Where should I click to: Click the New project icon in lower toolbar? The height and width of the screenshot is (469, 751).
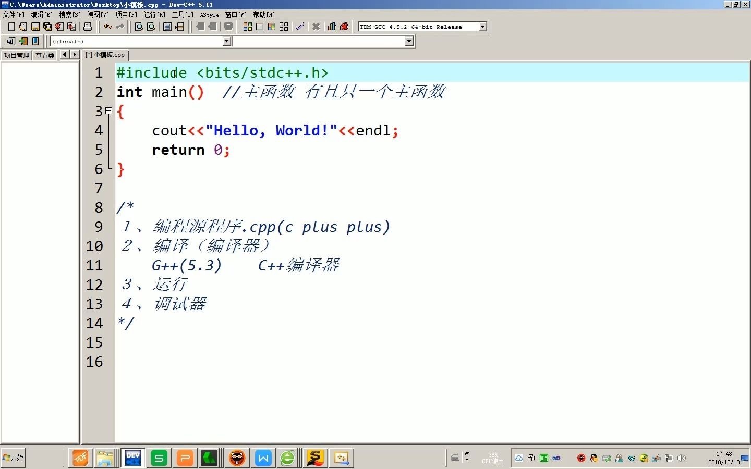tap(11, 41)
